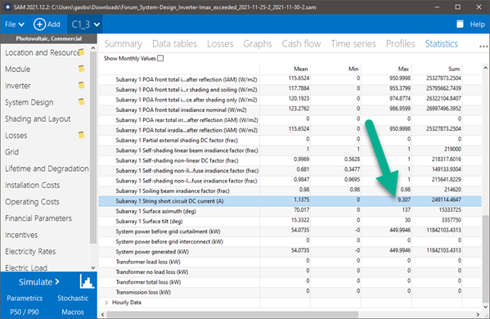
Task: Open the Financial Parameters page
Action: [x=38, y=218]
